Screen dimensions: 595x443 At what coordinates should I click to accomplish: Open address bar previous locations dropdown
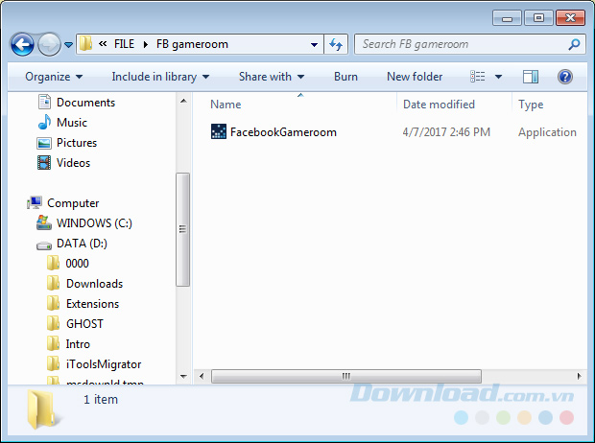pyautogui.click(x=314, y=44)
